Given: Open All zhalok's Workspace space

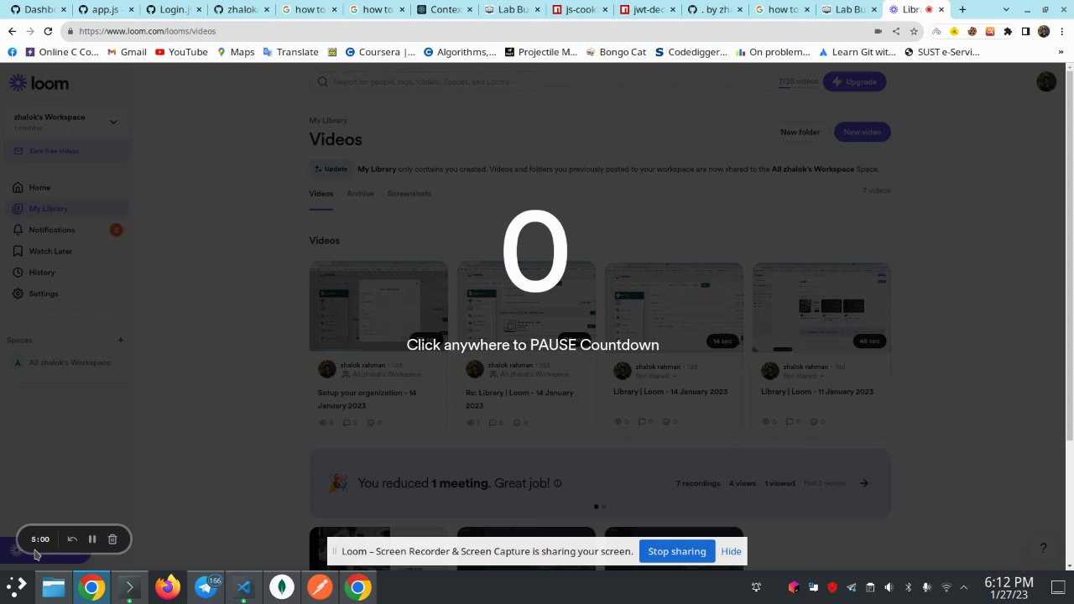Looking at the screenshot, I should tap(69, 362).
